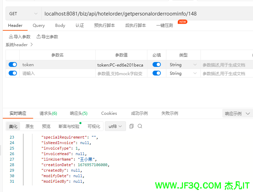Open the token row String type dropdown

pyautogui.click(x=183, y=64)
